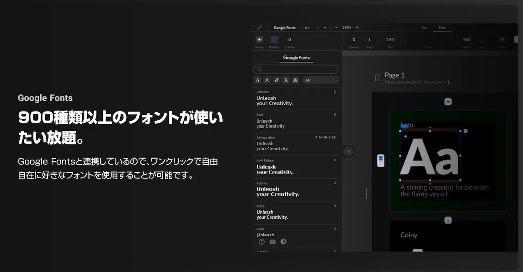Screen dimensions: 523x272
Task: Choose SB weight for Abhaya Libre
Action: point(325,137)
